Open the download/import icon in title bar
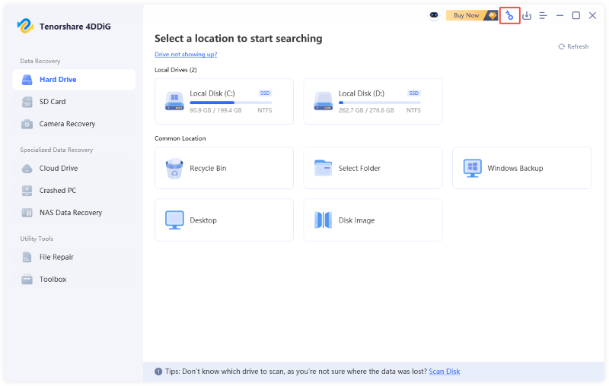 (x=527, y=15)
